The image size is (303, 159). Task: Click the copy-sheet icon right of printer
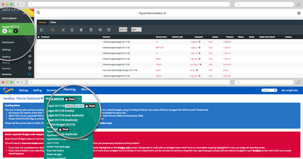pos(109,30)
